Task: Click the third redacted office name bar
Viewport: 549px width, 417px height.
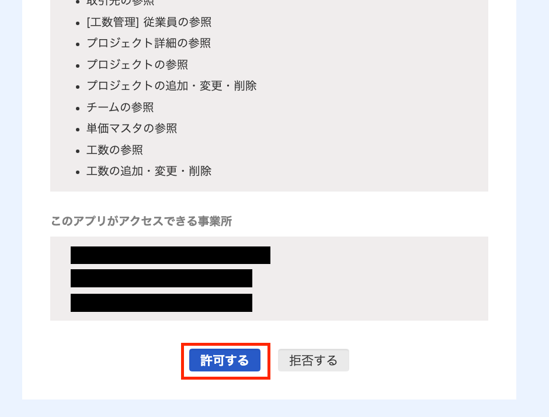Action: point(161,303)
